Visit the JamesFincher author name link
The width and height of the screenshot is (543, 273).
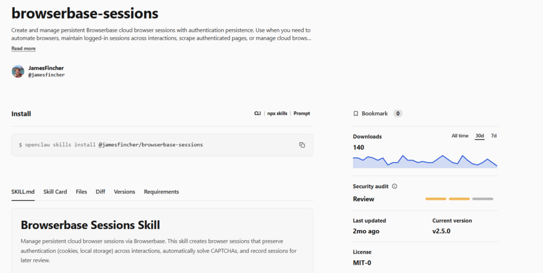[x=46, y=68]
